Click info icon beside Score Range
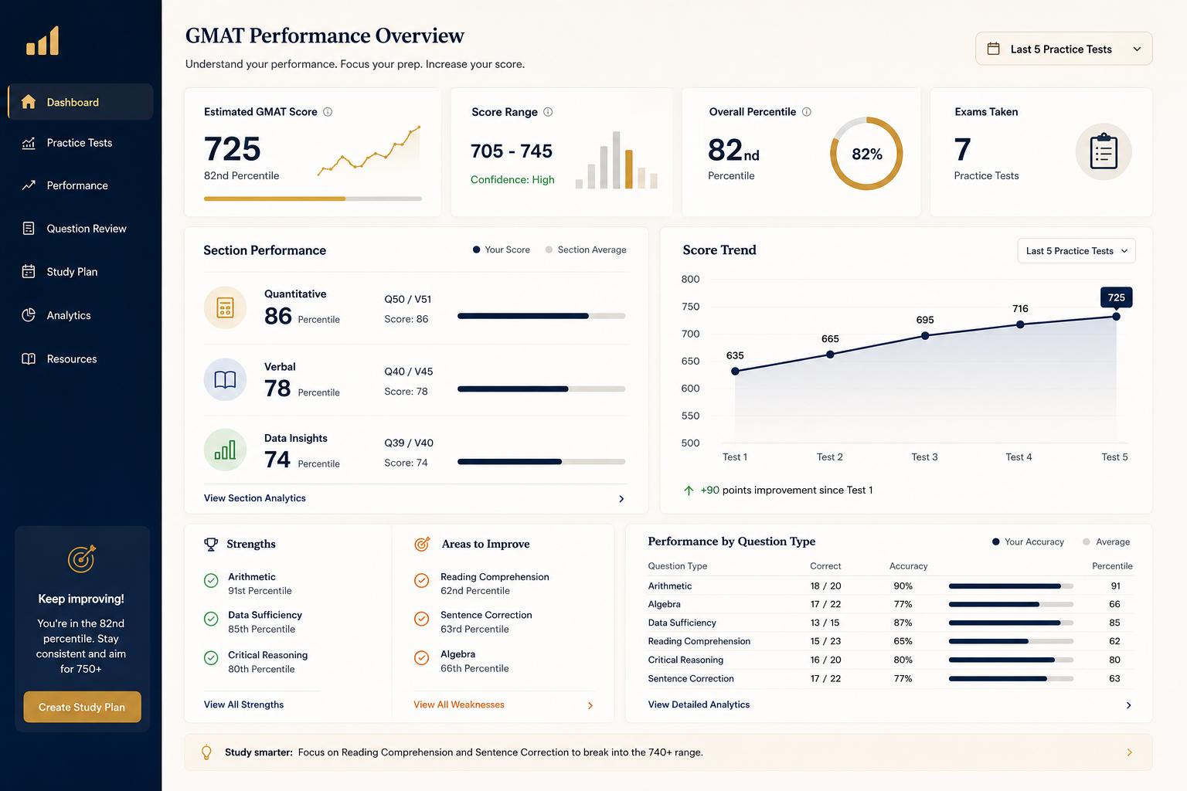This screenshot has height=791, width=1187. [x=548, y=112]
